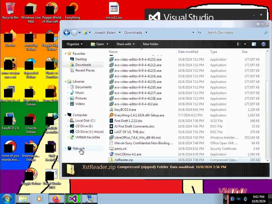
Task: Click Downloads in the address breadcrumb
Action: pyautogui.click(x=133, y=33)
